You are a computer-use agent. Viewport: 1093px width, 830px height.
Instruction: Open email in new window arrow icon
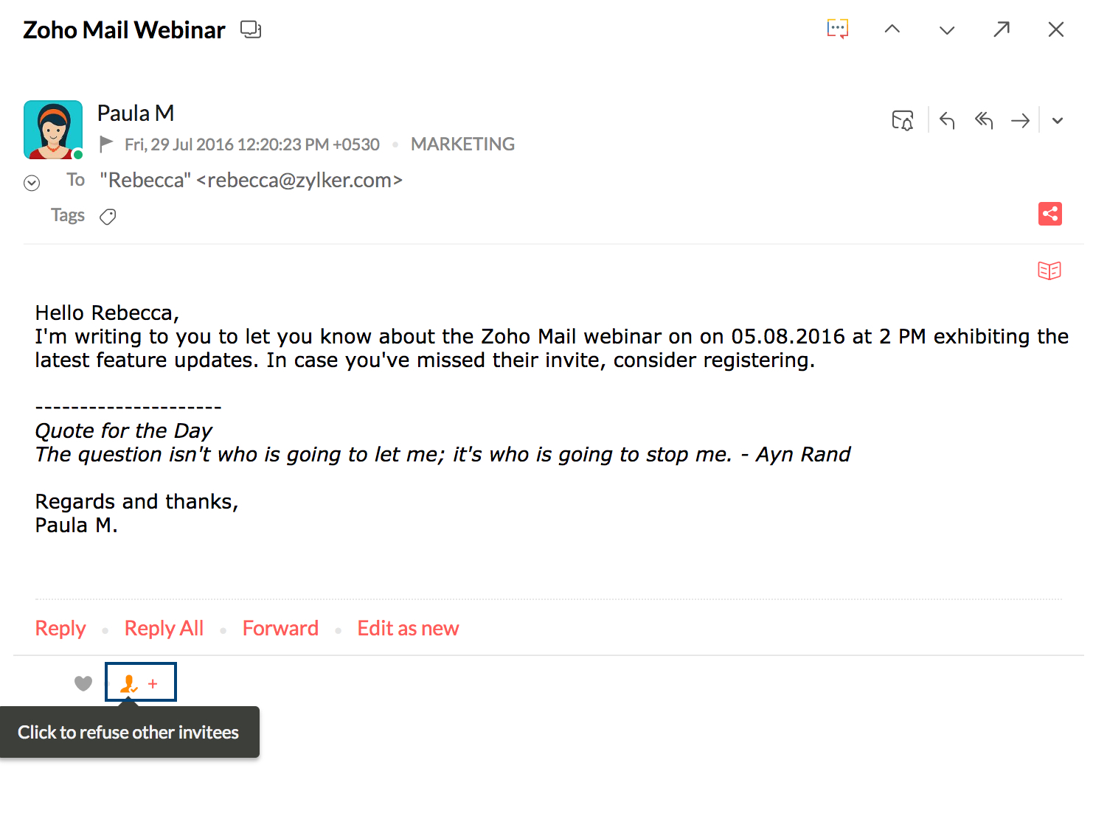coord(1002,29)
